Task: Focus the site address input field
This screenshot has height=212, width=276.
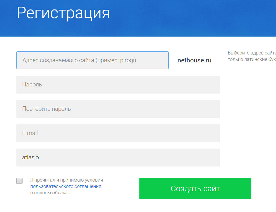Action: 92,60
